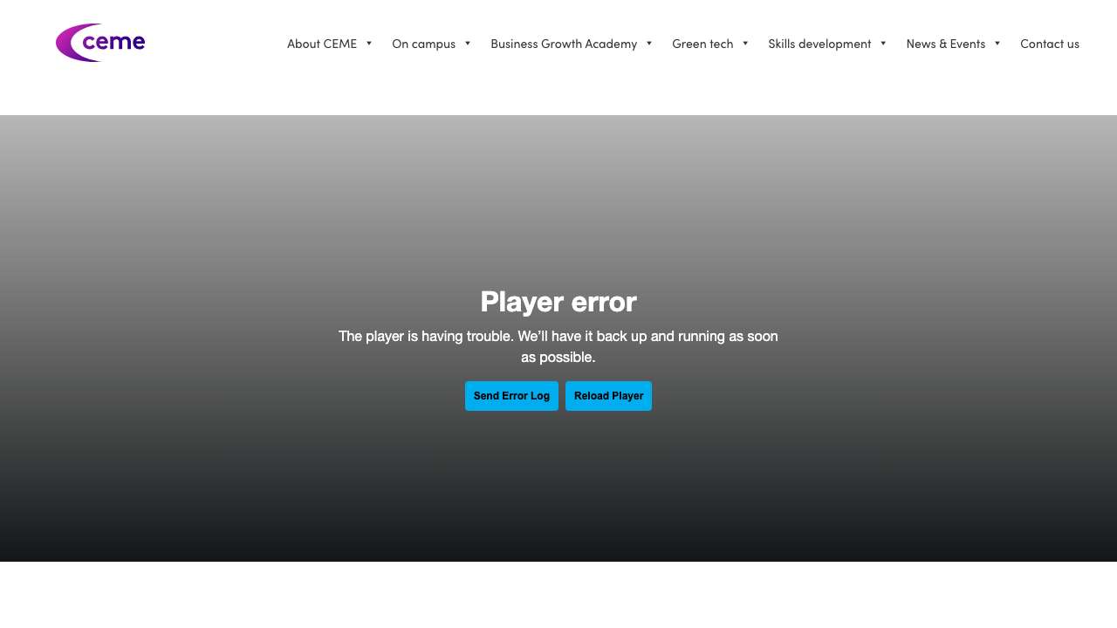Expand the arrow beside About CEME
Screen dimensions: 1117x628
tap(369, 44)
